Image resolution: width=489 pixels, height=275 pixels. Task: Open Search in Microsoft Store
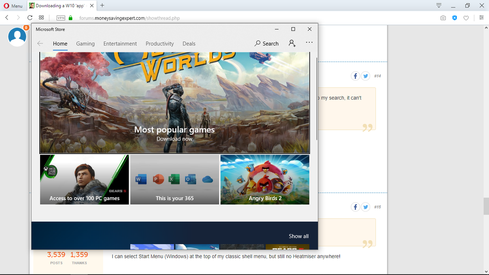(x=267, y=44)
